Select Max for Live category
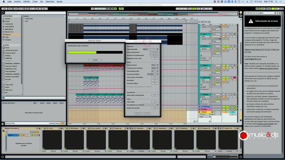The image size is (285, 160). [x=9, y=32]
